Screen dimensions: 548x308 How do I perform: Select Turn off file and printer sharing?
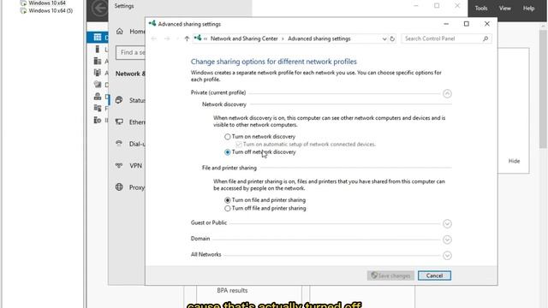[x=228, y=209]
